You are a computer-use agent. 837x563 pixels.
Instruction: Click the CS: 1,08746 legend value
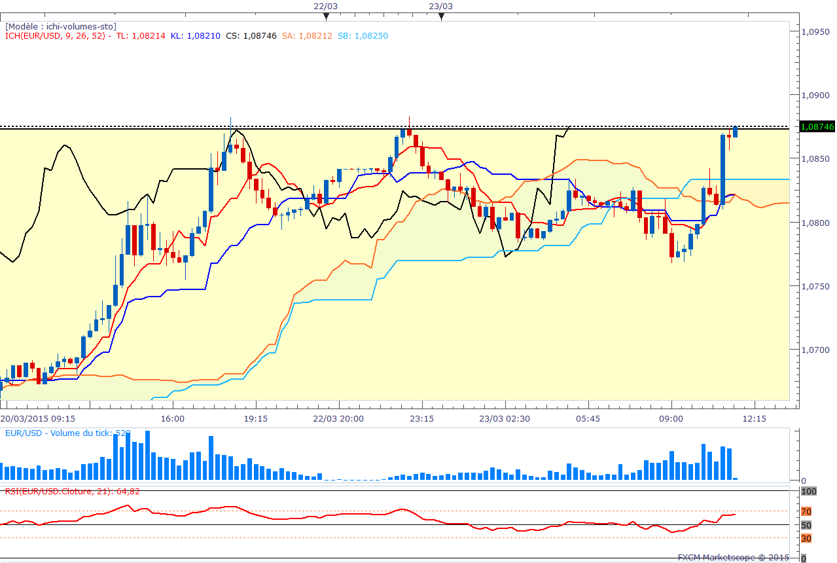[251, 36]
